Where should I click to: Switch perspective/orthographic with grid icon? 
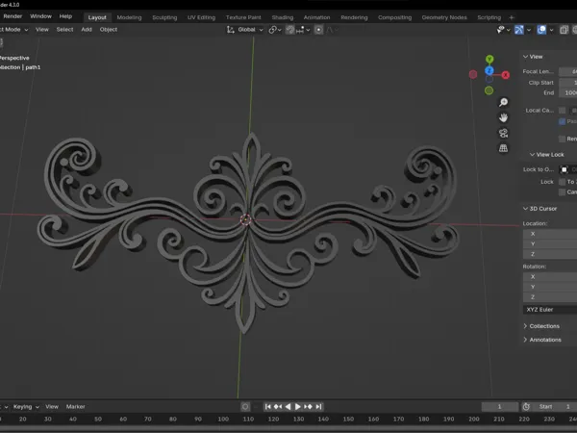point(503,148)
